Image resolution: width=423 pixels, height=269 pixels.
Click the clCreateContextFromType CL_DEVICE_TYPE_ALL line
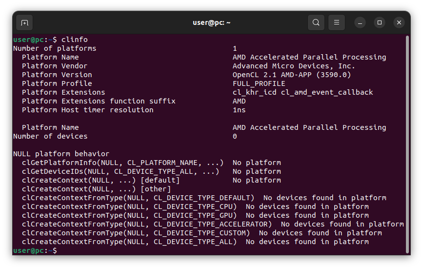195,242
